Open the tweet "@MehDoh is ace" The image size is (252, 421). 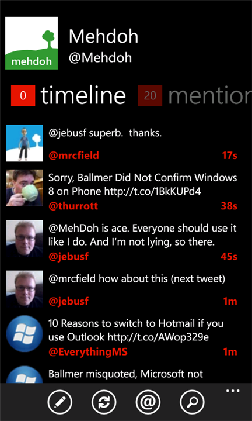[142, 236]
